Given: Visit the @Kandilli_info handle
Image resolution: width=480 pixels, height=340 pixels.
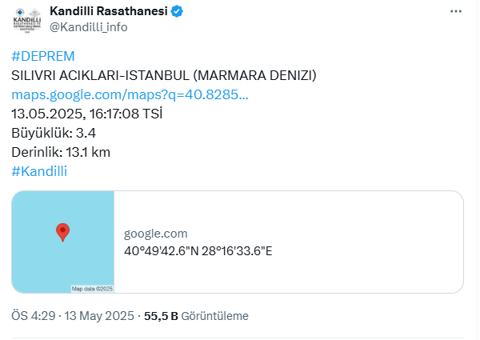Looking at the screenshot, I should [x=89, y=27].
